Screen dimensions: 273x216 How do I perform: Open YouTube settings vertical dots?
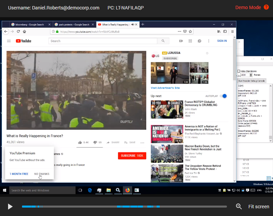coord(208,41)
